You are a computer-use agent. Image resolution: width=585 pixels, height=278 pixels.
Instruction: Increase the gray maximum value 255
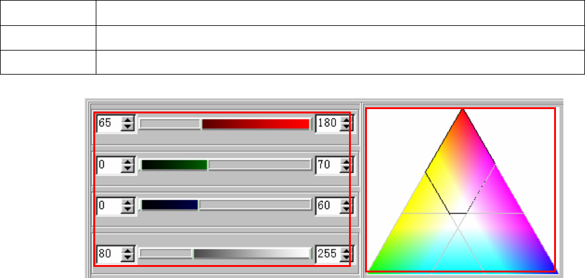coord(347,250)
